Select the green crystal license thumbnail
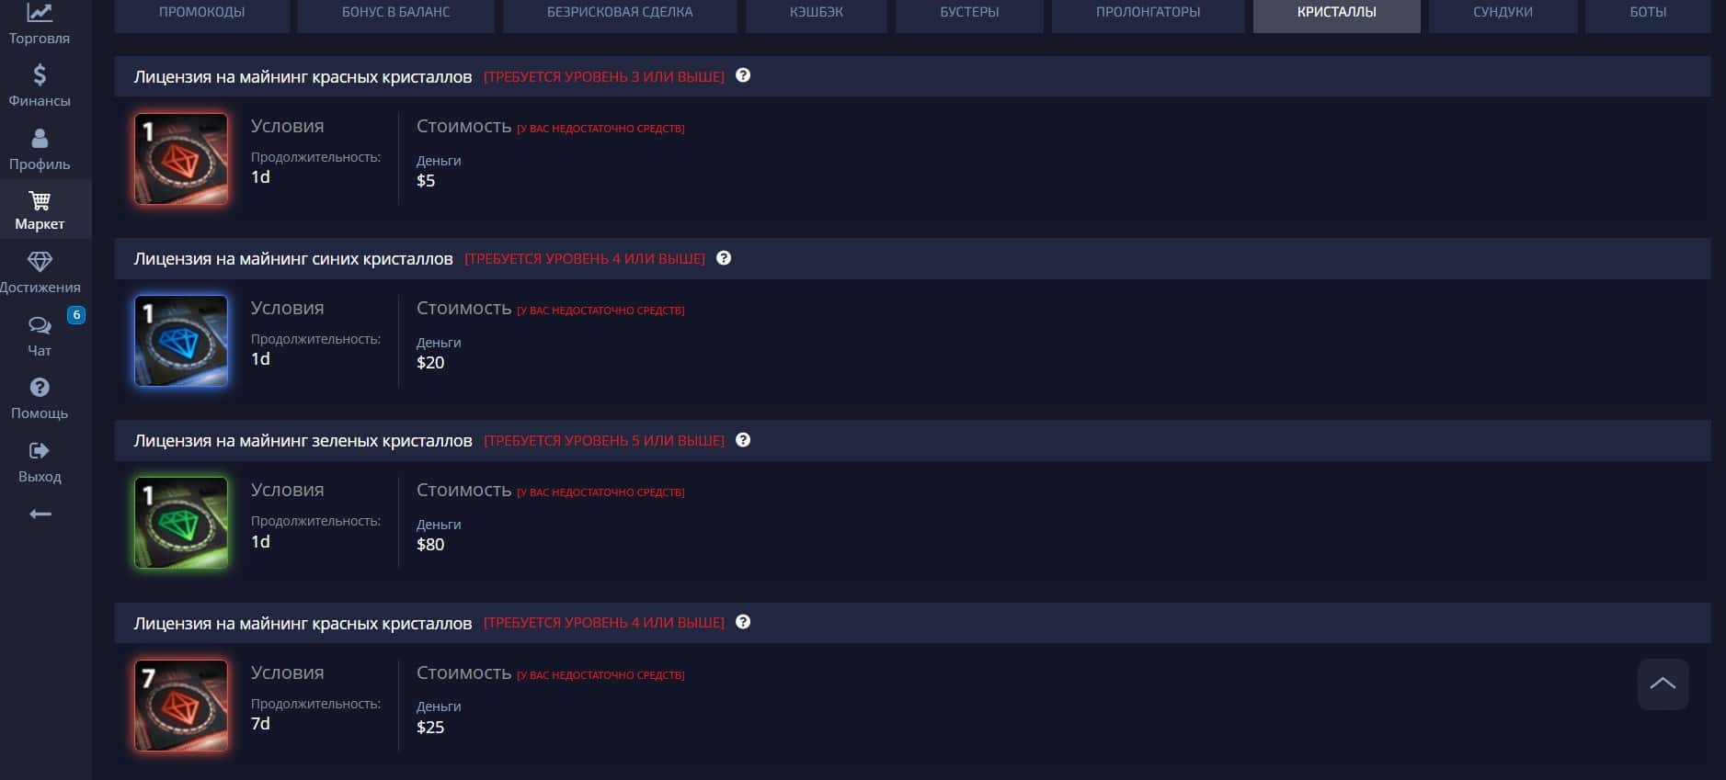Image resolution: width=1726 pixels, height=780 pixels. coord(181,523)
